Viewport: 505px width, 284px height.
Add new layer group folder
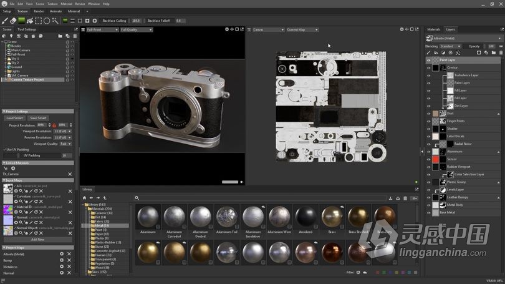coord(493,52)
